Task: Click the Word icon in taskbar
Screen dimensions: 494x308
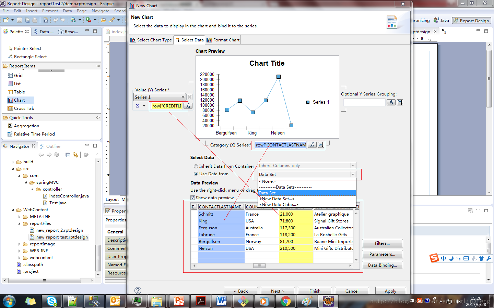Action: coord(222,301)
